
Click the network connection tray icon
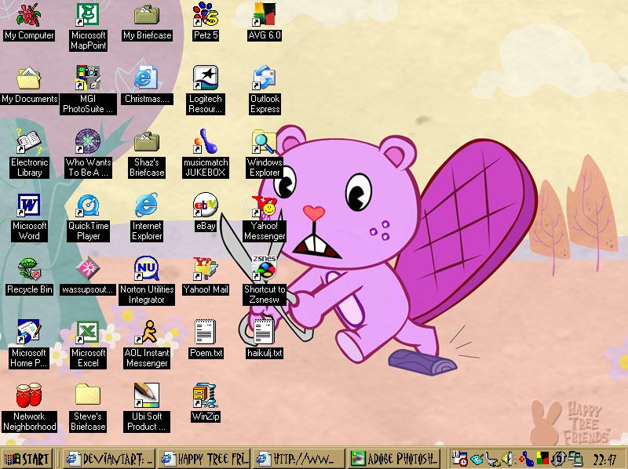[x=575, y=459]
